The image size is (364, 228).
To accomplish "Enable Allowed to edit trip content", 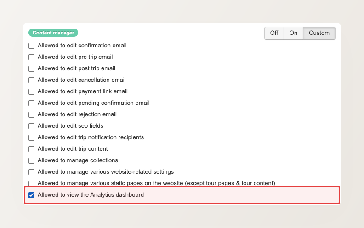I will (x=32, y=149).
